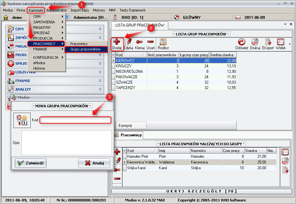
Task: Click the Edytuj pencil icon
Action: pos(128,44)
